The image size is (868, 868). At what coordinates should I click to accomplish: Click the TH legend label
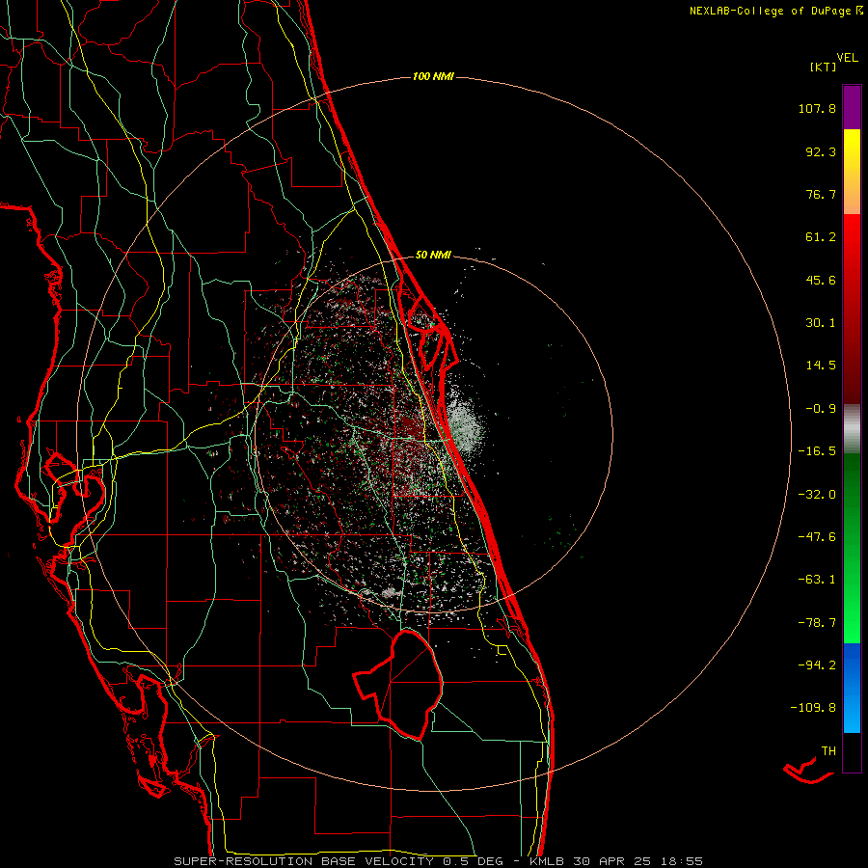tap(828, 750)
